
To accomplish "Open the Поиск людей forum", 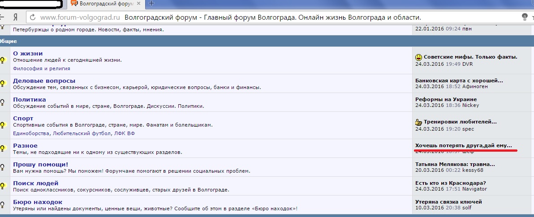I will point(36,183).
